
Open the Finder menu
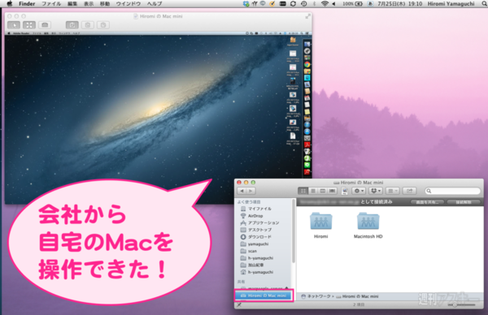point(27,4)
